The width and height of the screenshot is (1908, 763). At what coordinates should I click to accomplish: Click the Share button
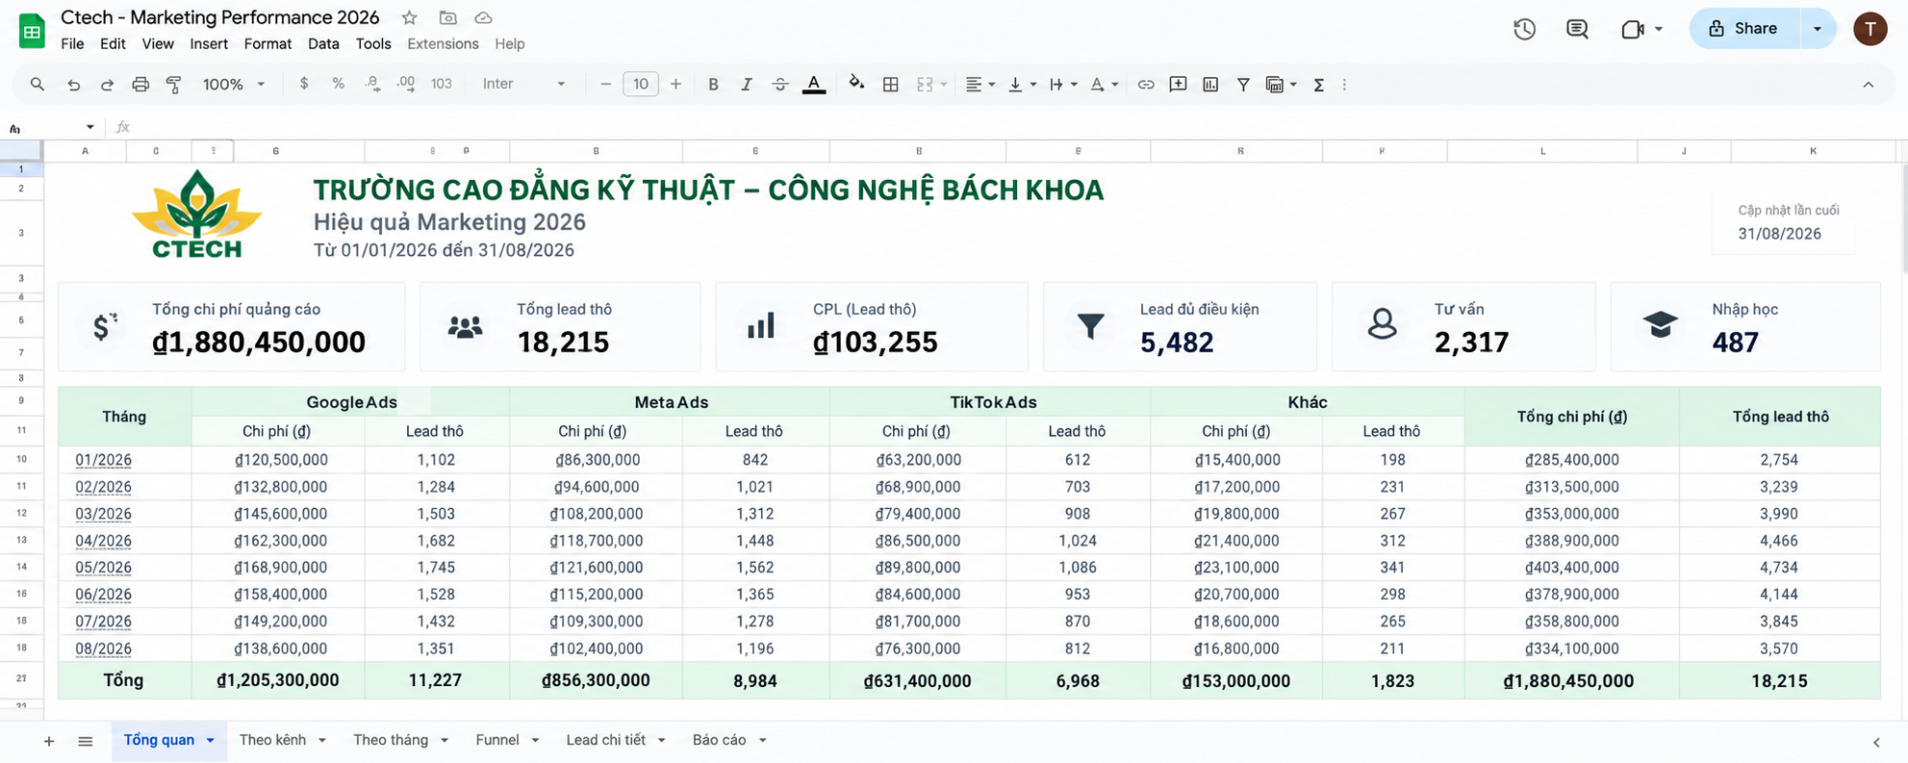pos(1743,28)
